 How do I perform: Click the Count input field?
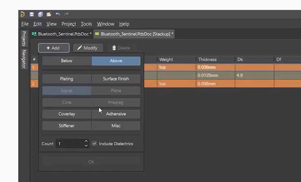click(x=69, y=144)
